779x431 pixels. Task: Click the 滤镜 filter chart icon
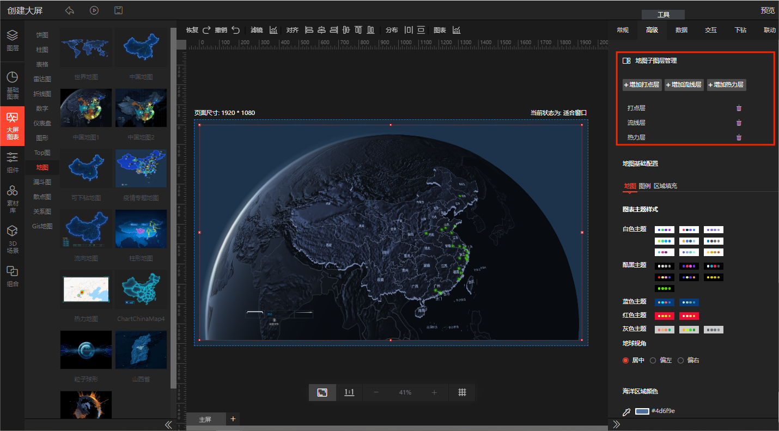coord(273,30)
